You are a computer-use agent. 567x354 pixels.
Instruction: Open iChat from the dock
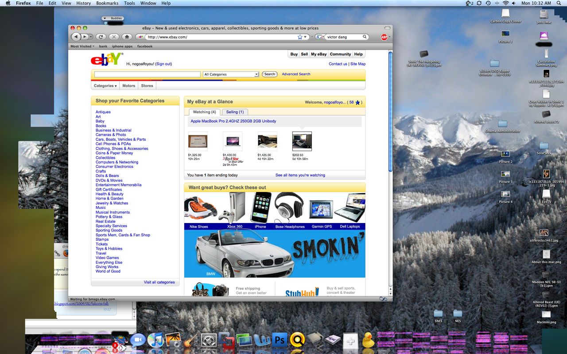pyautogui.click(x=138, y=340)
